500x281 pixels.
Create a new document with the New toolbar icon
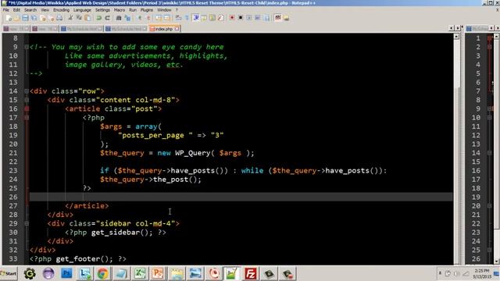pos(9,18)
